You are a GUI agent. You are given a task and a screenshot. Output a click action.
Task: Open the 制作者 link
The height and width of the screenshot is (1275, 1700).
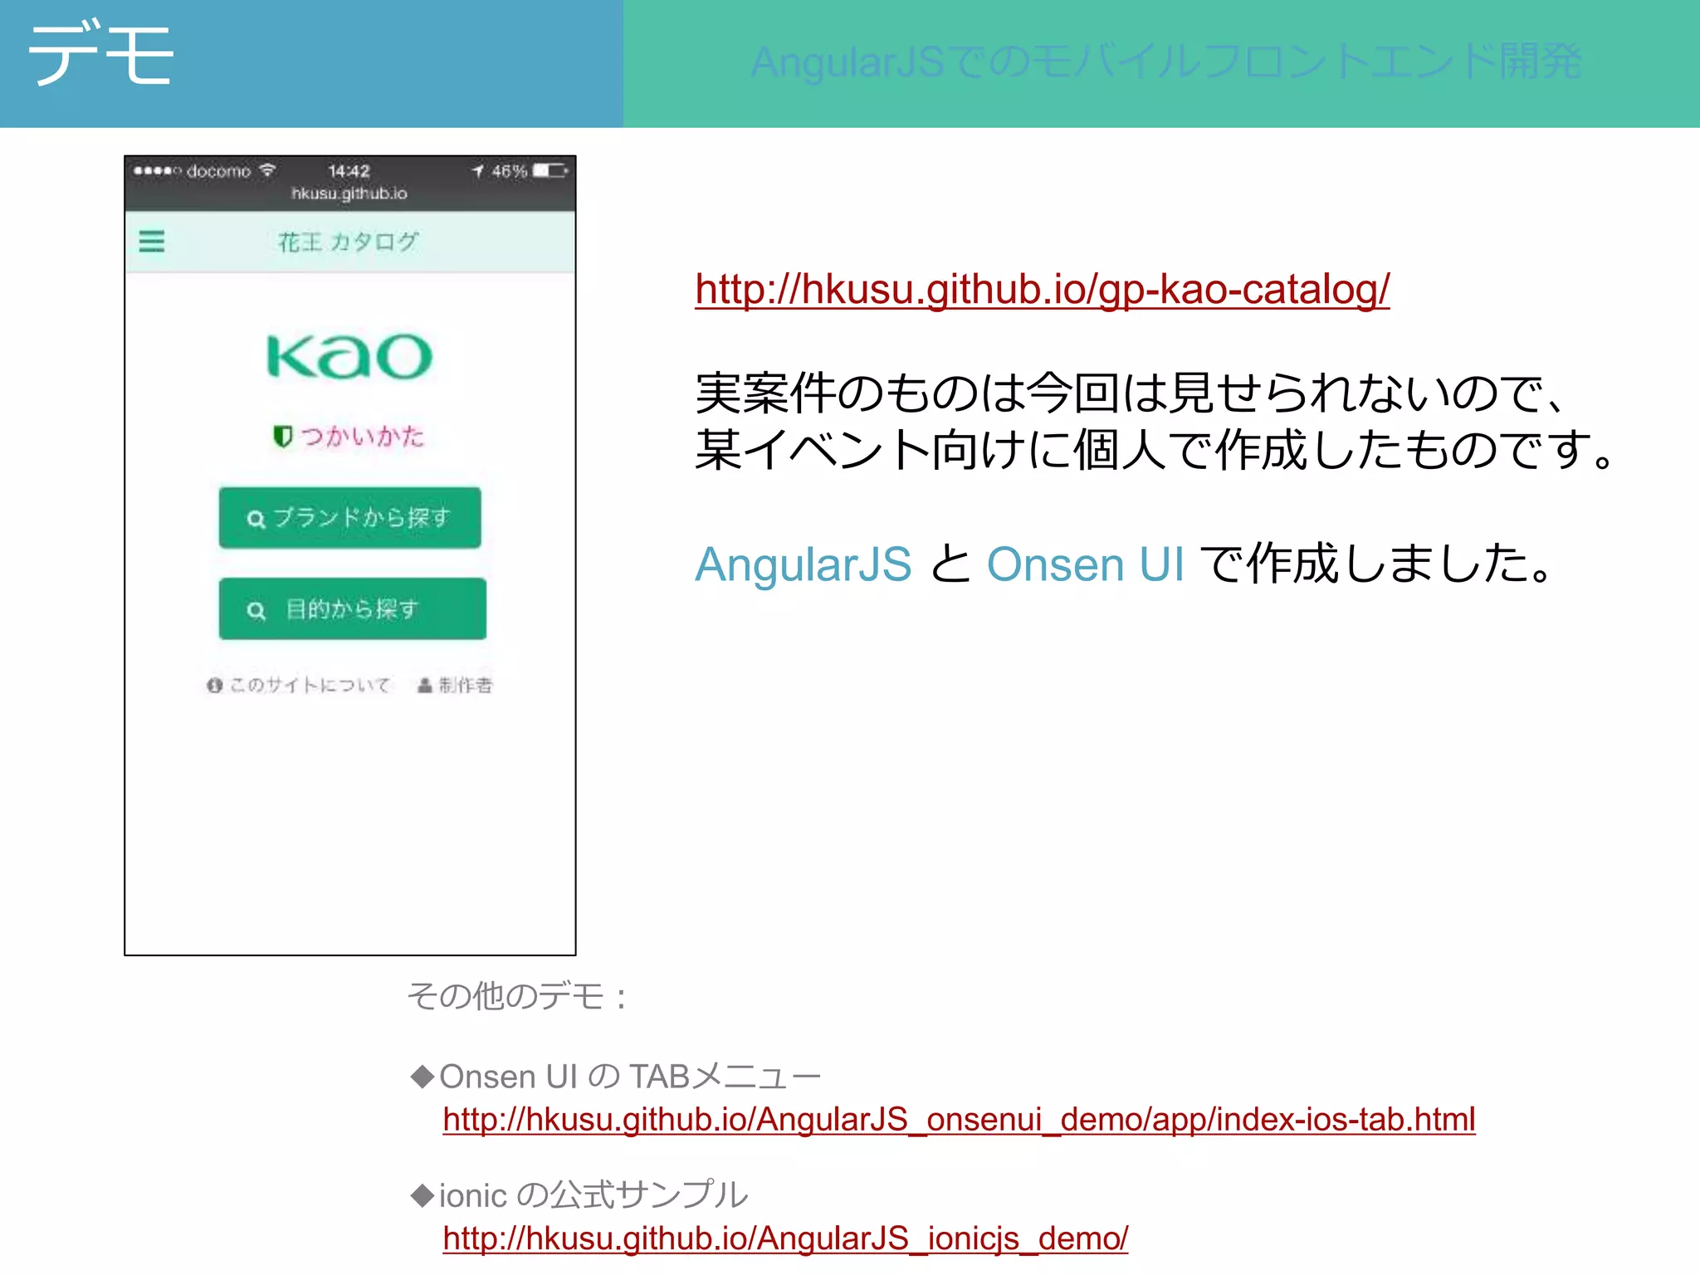click(466, 685)
